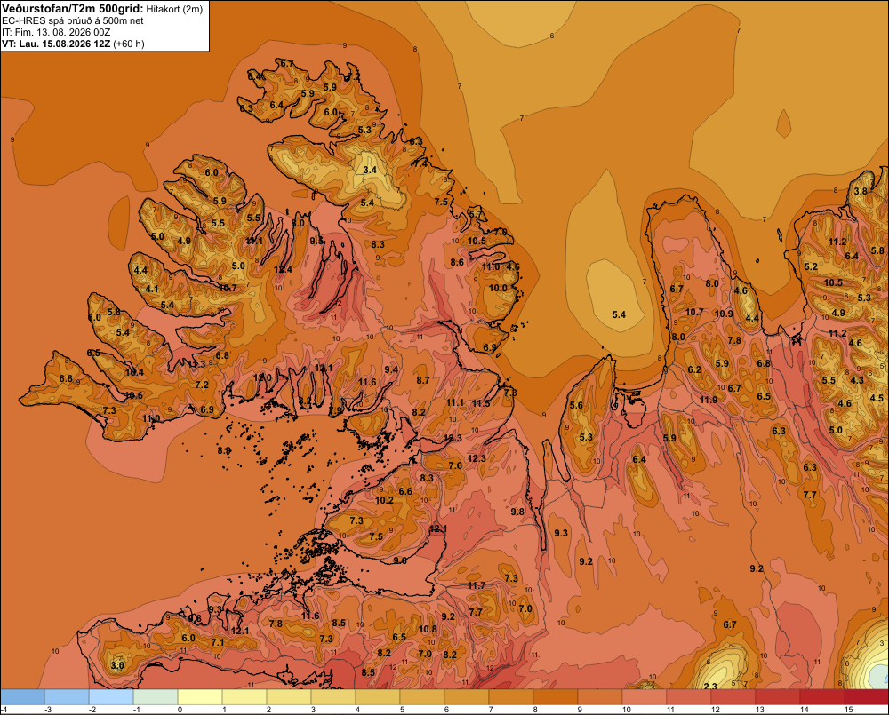The width and height of the screenshot is (889, 715).
Task: Click the legend swatch between 9 and 10
Action: (x=600, y=696)
